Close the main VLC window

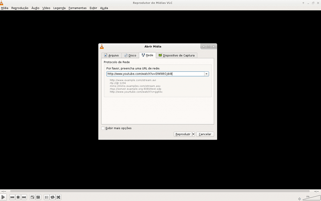pyautogui.click(x=318, y=3)
